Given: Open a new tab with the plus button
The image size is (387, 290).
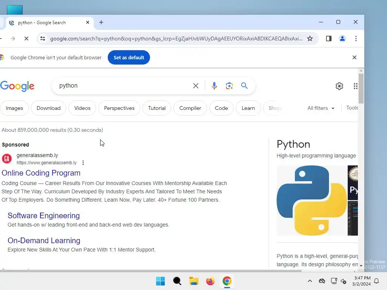Looking at the screenshot, I should coord(101,22).
